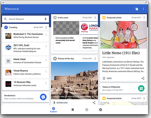
Task: Open 28 Apr Featured article overflow menu
Action: (x=144, y=98)
